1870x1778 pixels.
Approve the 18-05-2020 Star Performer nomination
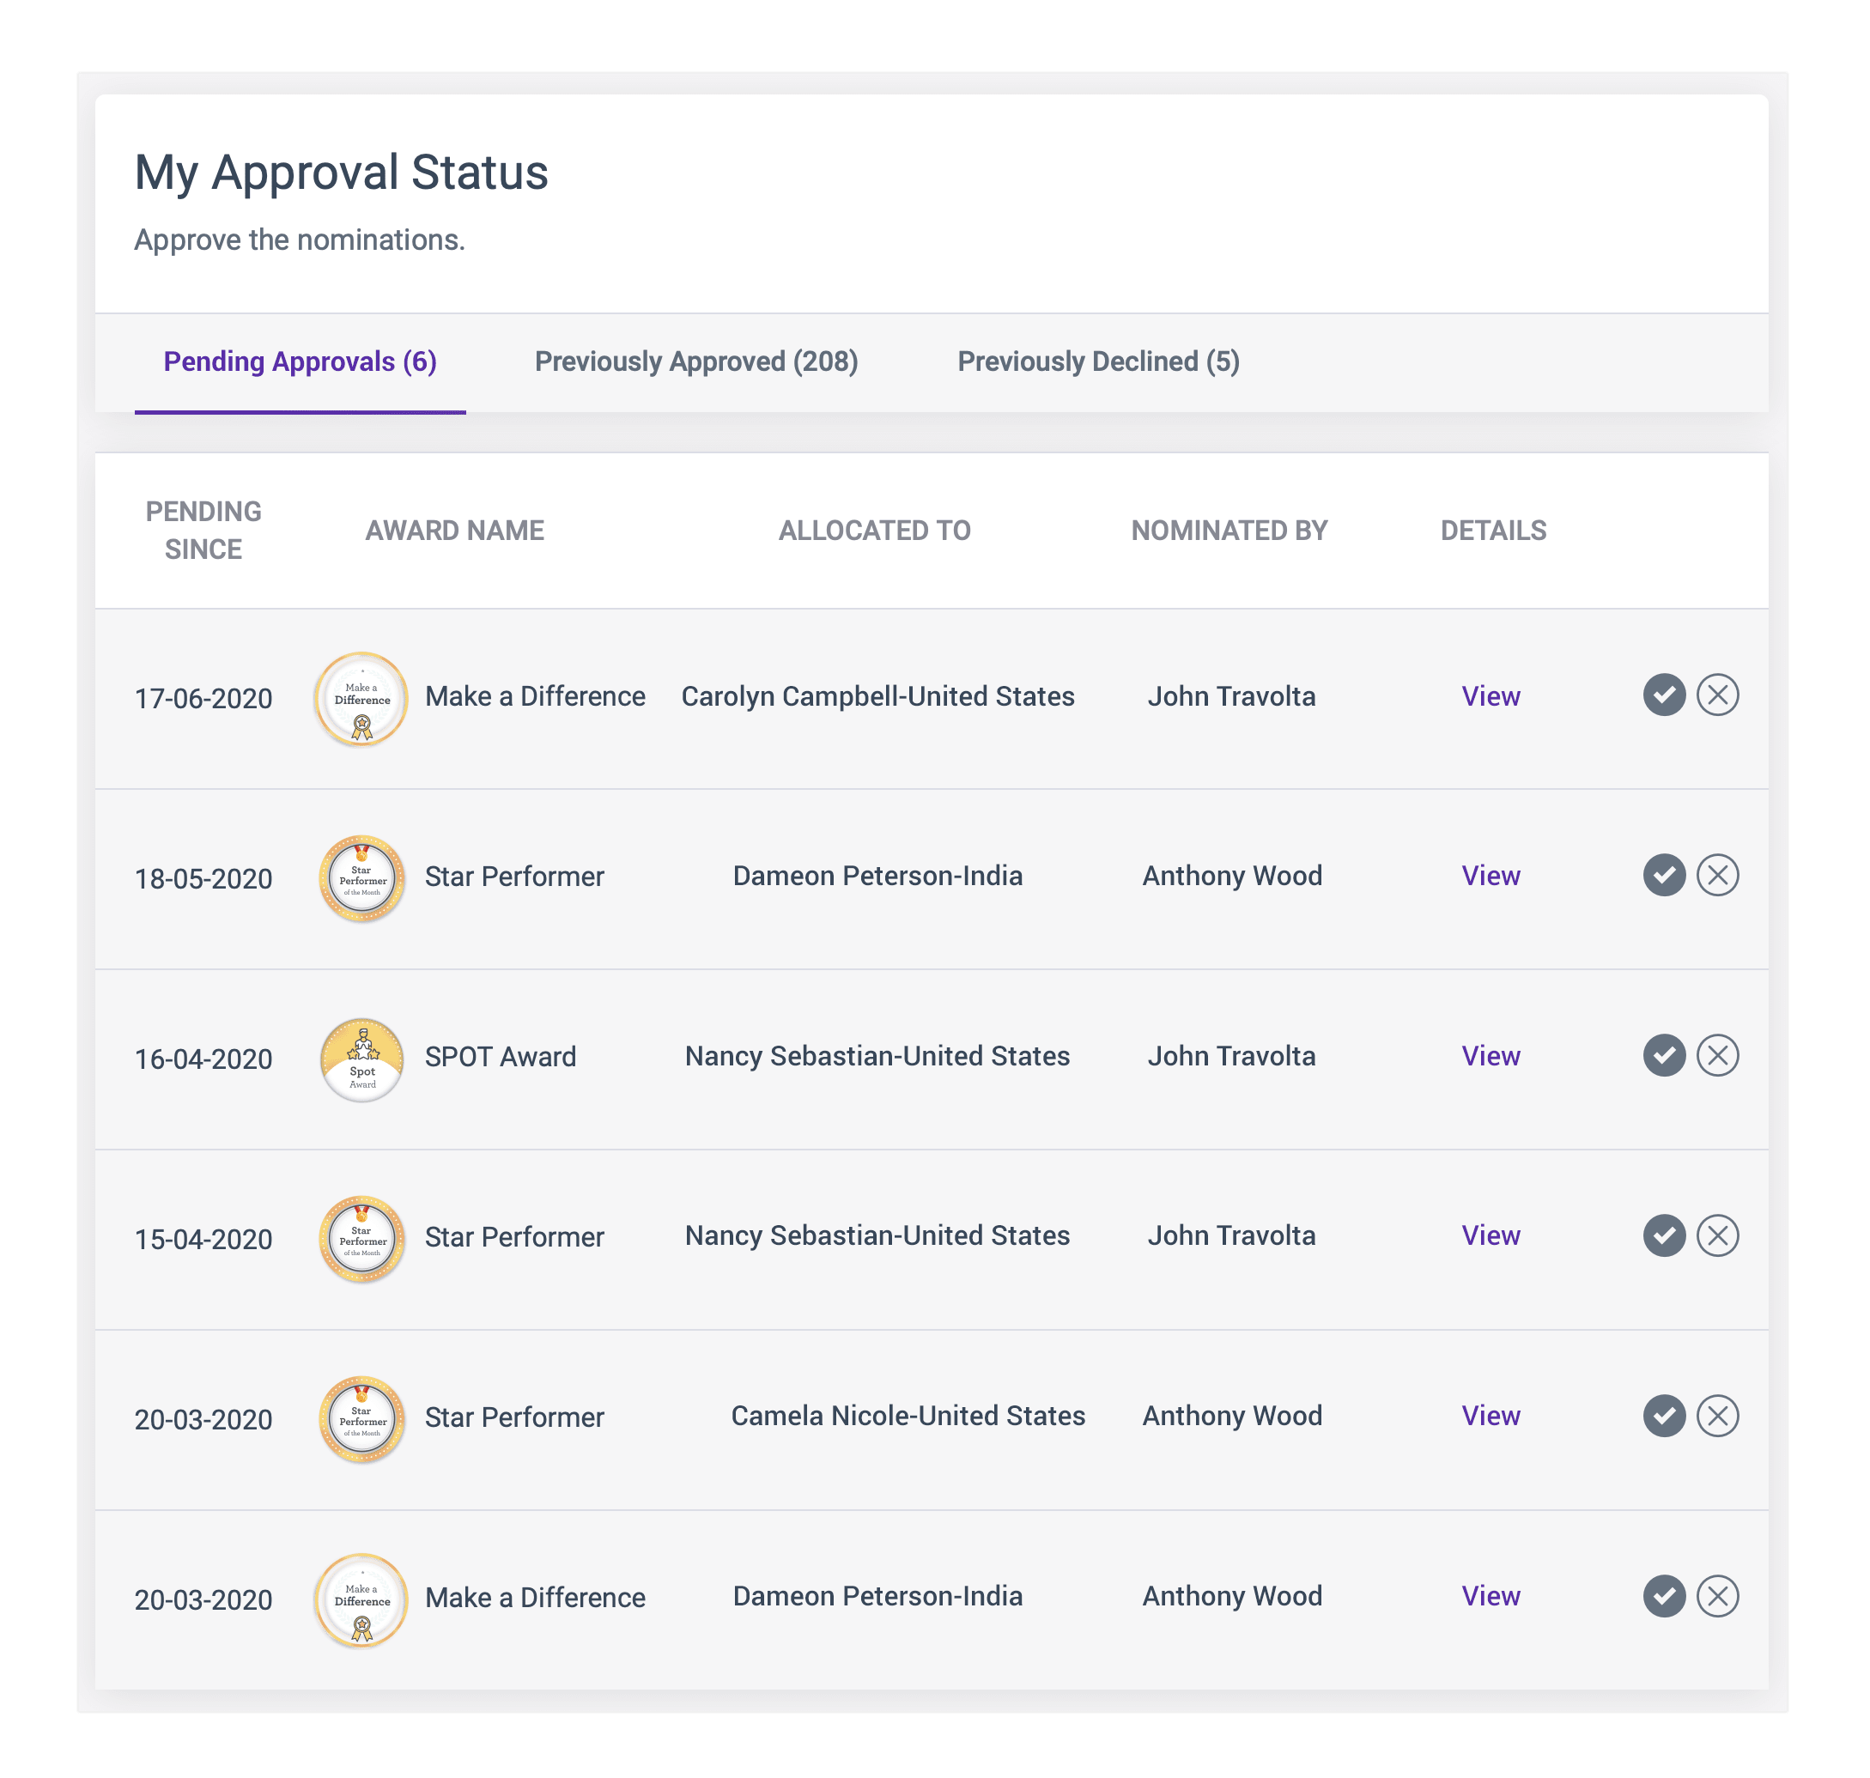(x=1663, y=876)
